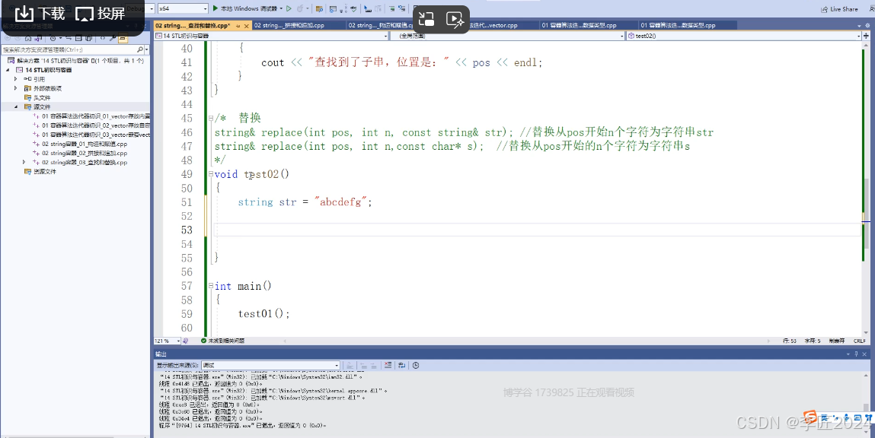Screen dimensions: 875x438
Task: Expand the 外部依赖项 node
Action: 16,88
